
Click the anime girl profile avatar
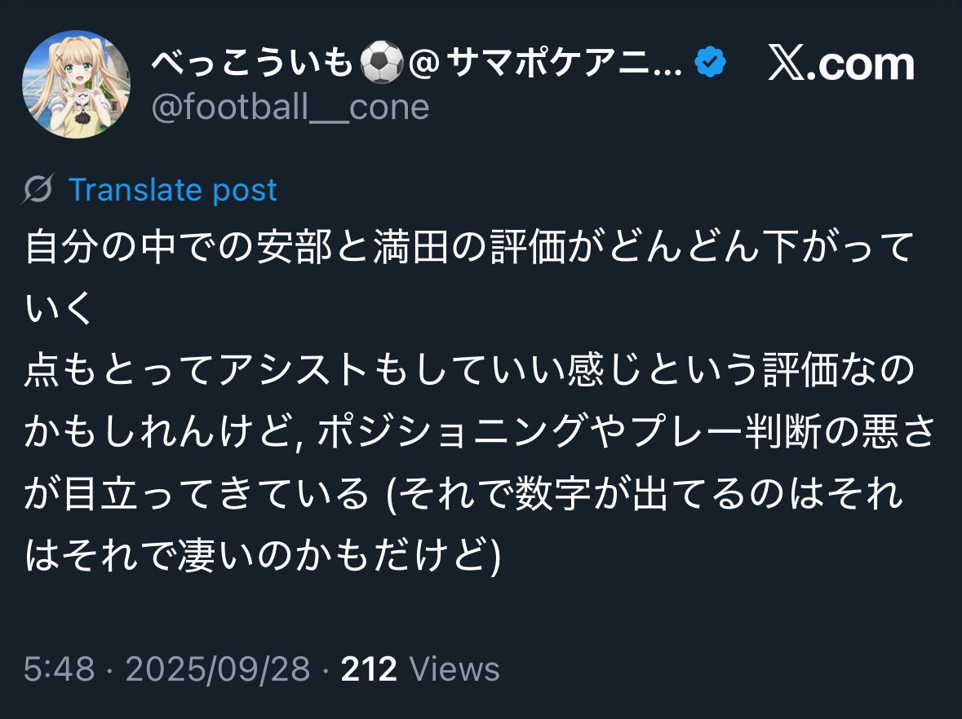(76, 85)
